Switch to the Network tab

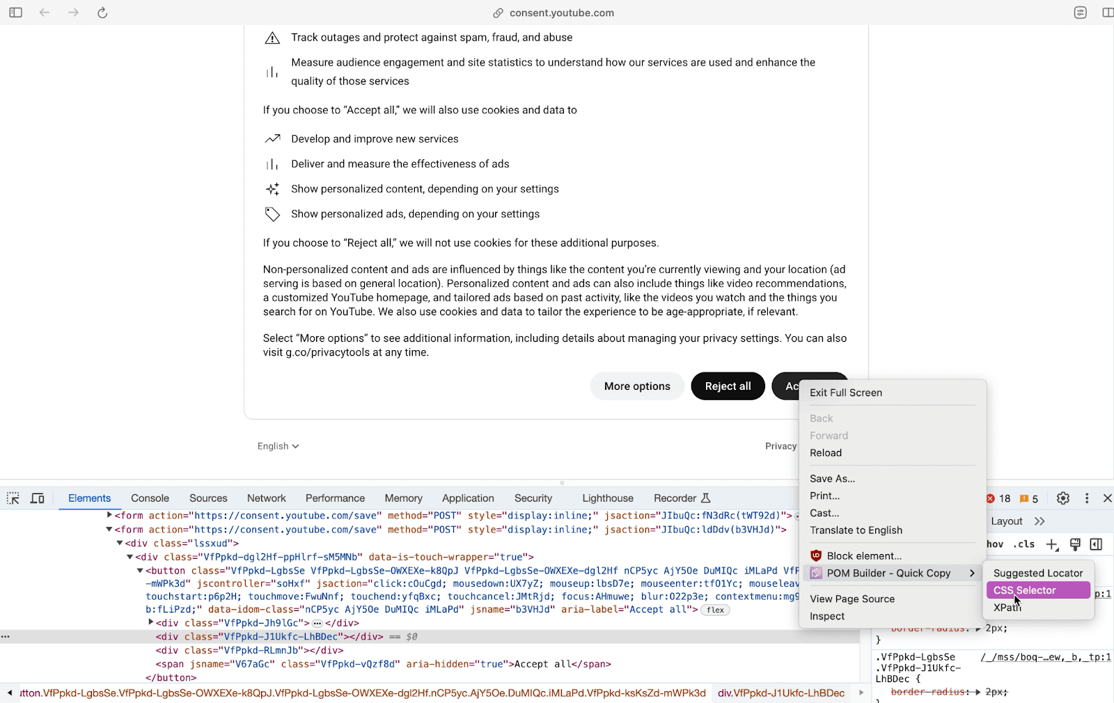tap(266, 498)
